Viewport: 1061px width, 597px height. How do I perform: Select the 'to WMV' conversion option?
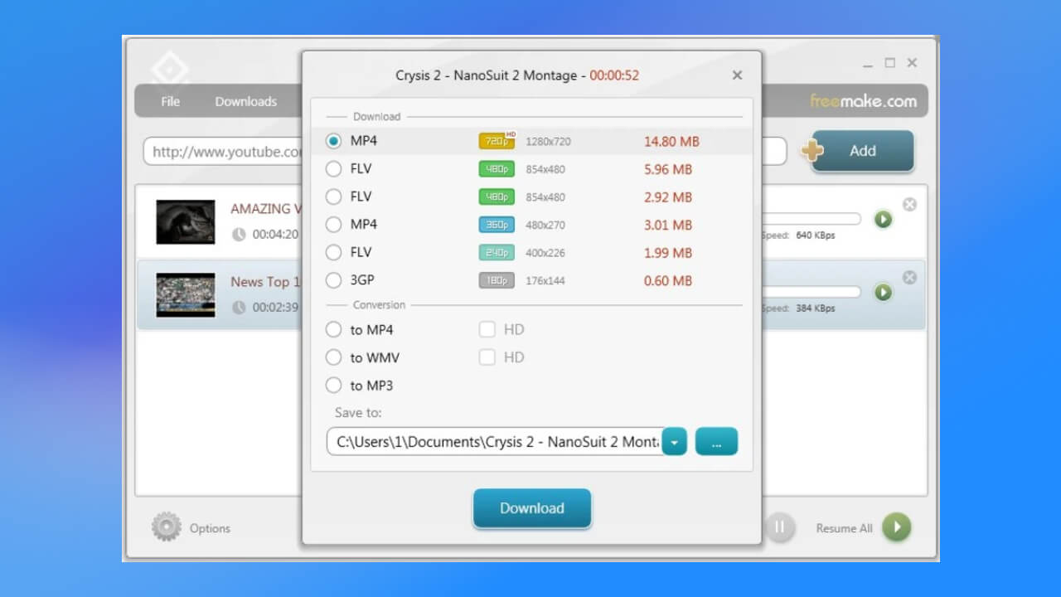point(333,357)
